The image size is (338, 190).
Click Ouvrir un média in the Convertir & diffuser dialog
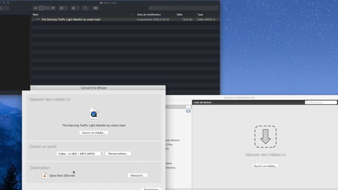94,133
